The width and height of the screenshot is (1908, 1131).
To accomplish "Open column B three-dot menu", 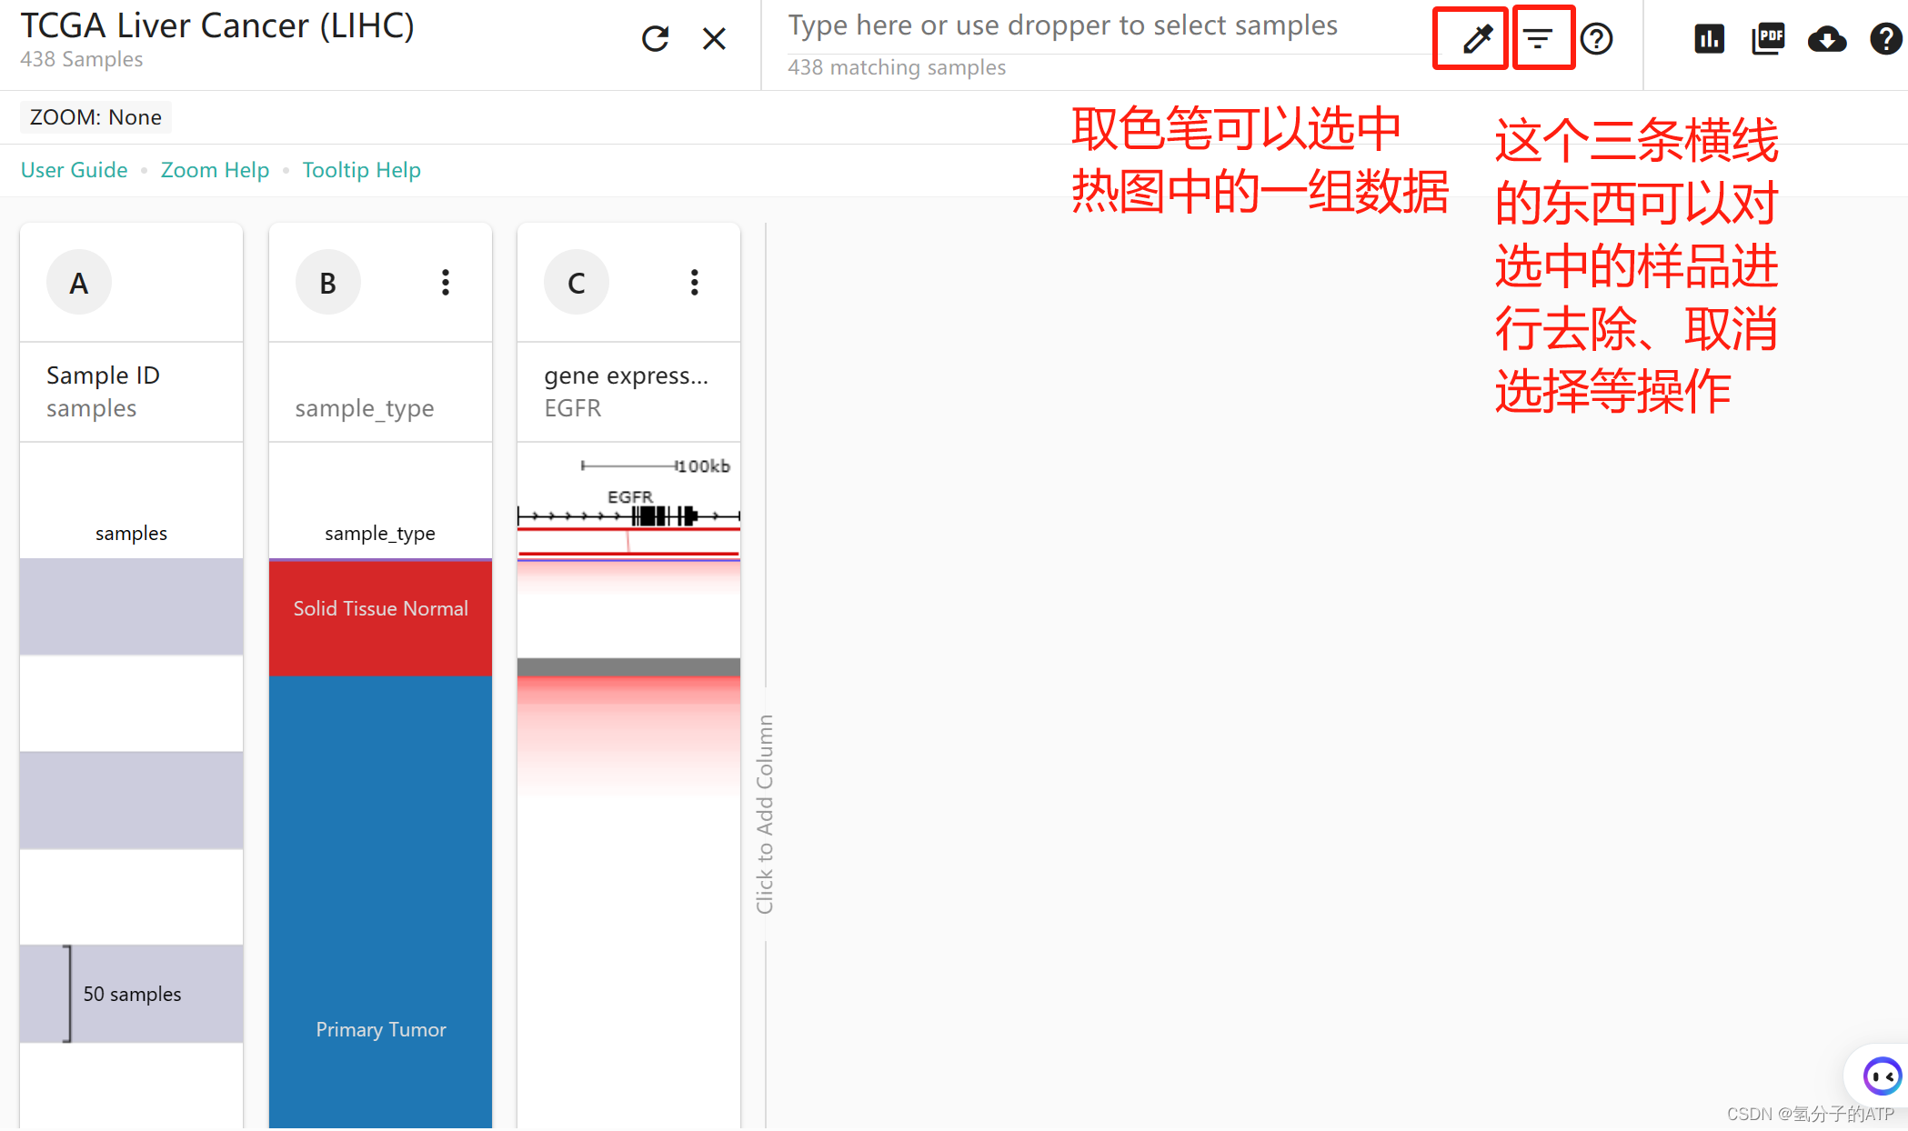I will click(x=446, y=283).
